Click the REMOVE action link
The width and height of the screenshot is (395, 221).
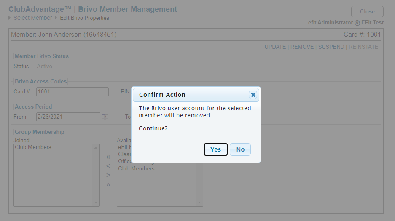pyautogui.click(x=302, y=47)
